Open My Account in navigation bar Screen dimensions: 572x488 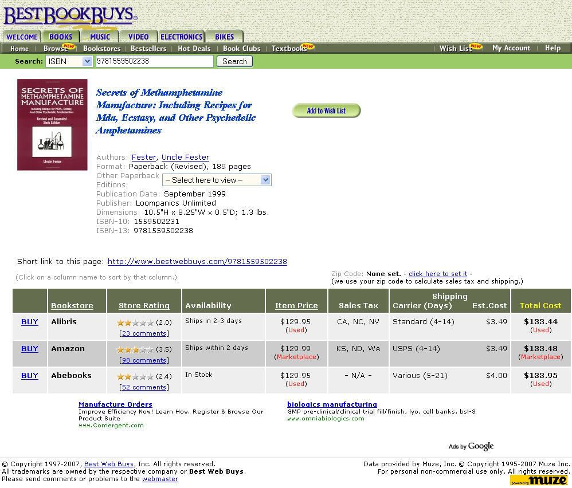[511, 48]
